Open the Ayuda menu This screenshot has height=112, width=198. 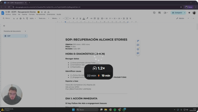(x=59, y=14)
